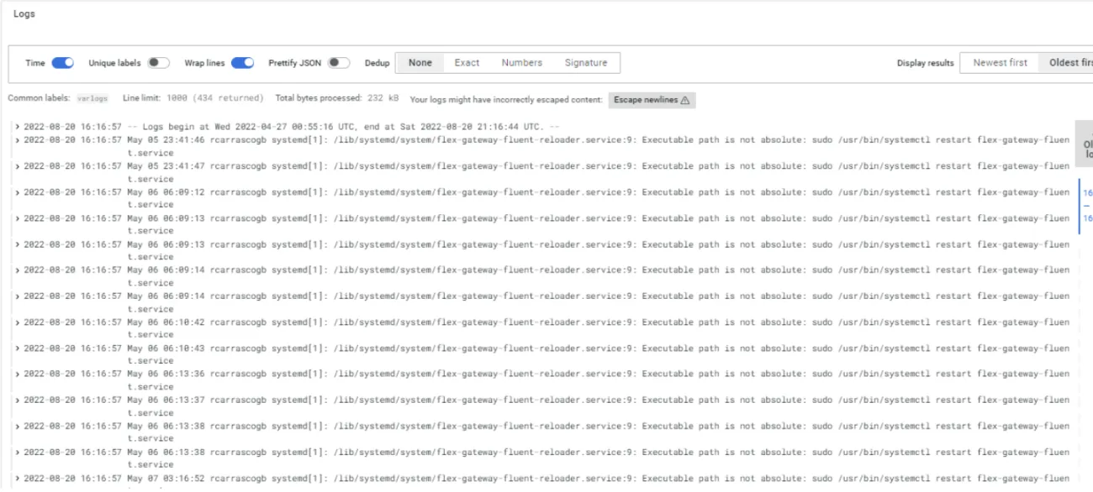Expand the May 06 06:10:43 log row
1093x492 pixels.
(x=18, y=348)
